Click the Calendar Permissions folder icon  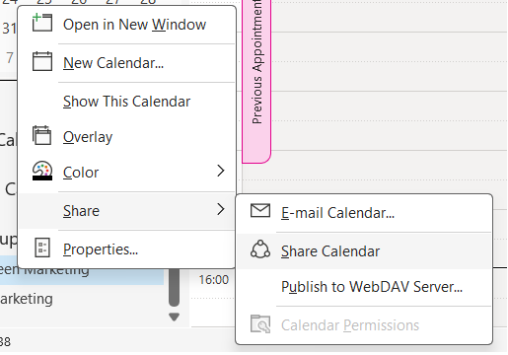[x=260, y=323]
